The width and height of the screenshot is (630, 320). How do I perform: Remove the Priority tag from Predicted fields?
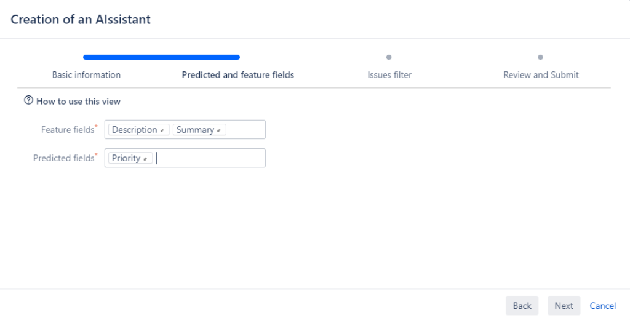coord(146,159)
